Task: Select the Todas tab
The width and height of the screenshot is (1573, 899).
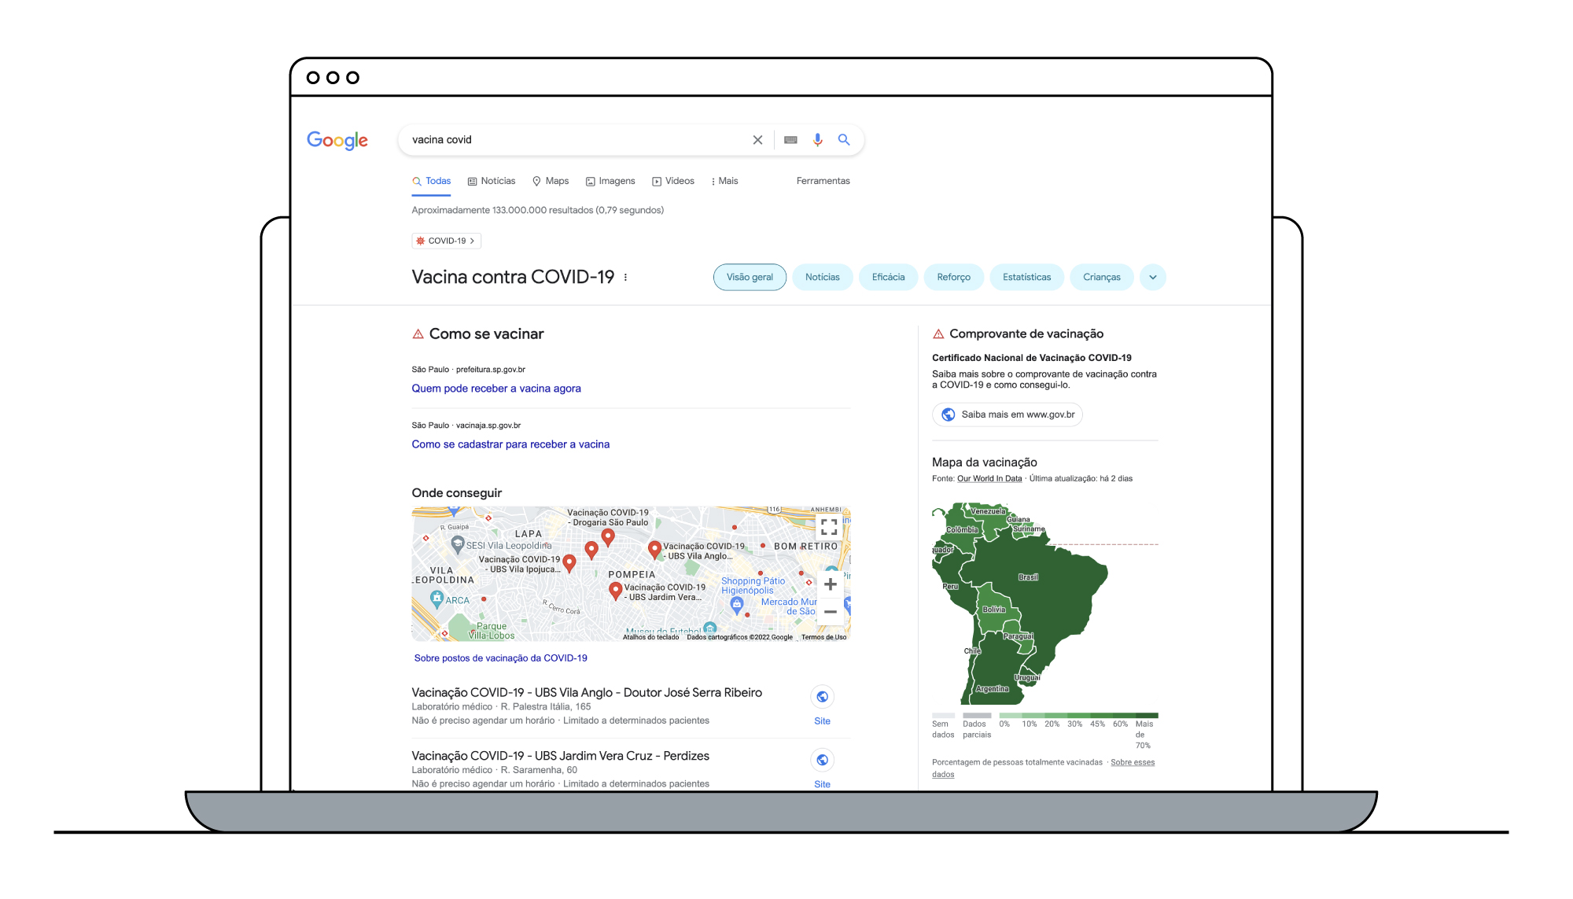Action: point(432,181)
